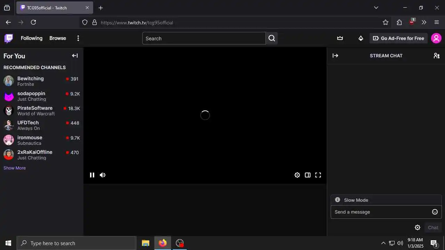Collapse the stream chat panel
Image resolution: width=445 pixels, height=250 pixels.
335,56
